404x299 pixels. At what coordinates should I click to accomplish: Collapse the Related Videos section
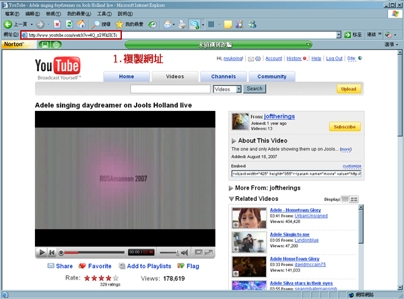click(x=232, y=199)
